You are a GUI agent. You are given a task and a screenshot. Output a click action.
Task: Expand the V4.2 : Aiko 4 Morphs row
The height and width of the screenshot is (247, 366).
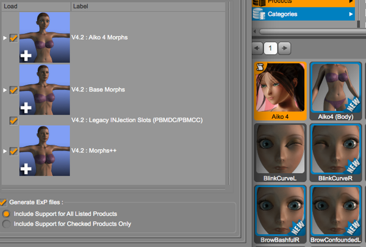(5, 38)
